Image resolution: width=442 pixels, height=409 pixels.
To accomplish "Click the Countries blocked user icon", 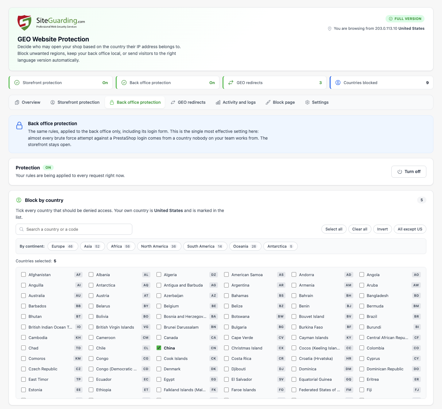I will [x=338, y=83].
